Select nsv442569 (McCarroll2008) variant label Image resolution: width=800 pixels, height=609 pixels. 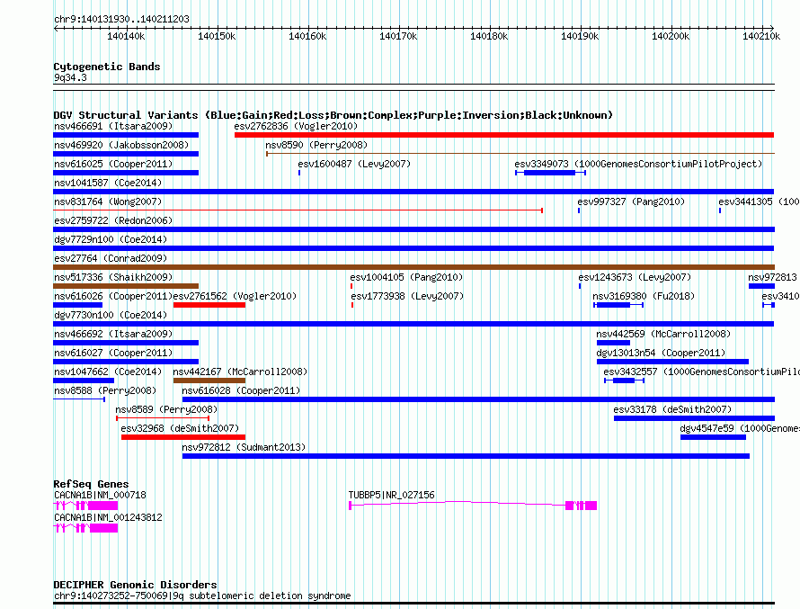pos(663,334)
